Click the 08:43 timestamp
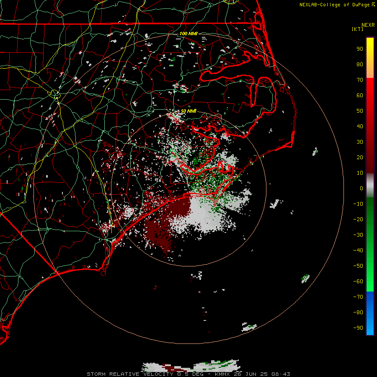The width and height of the screenshot is (377, 377). tap(281, 374)
